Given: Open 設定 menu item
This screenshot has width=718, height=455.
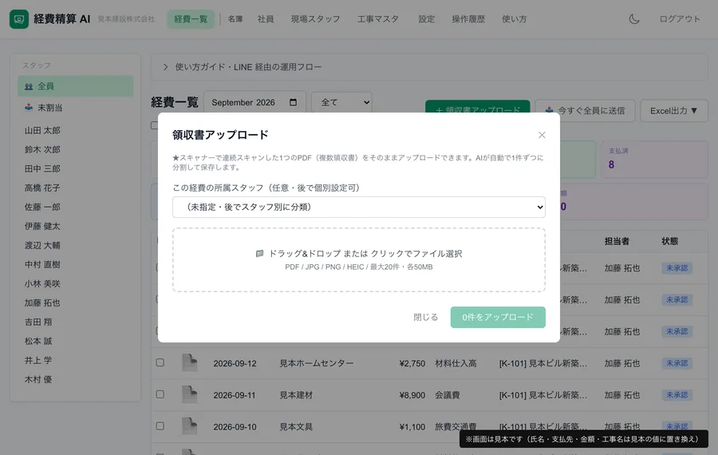Looking at the screenshot, I should pyautogui.click(x=426, y=19).
